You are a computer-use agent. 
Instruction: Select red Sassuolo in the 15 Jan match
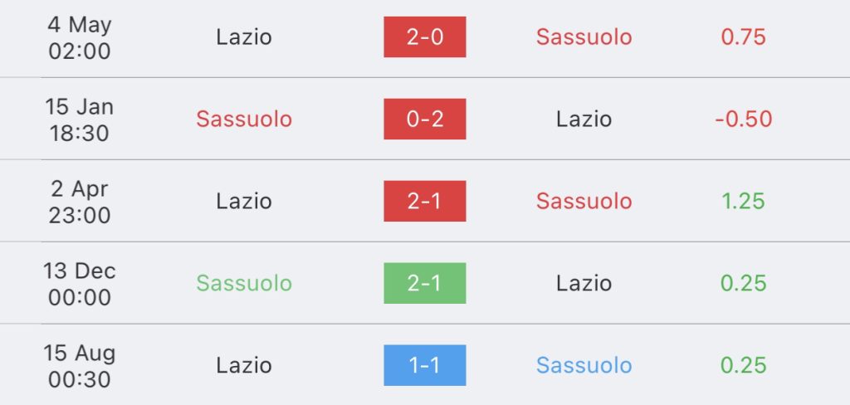pyautogui.click(x=244, y=119)
